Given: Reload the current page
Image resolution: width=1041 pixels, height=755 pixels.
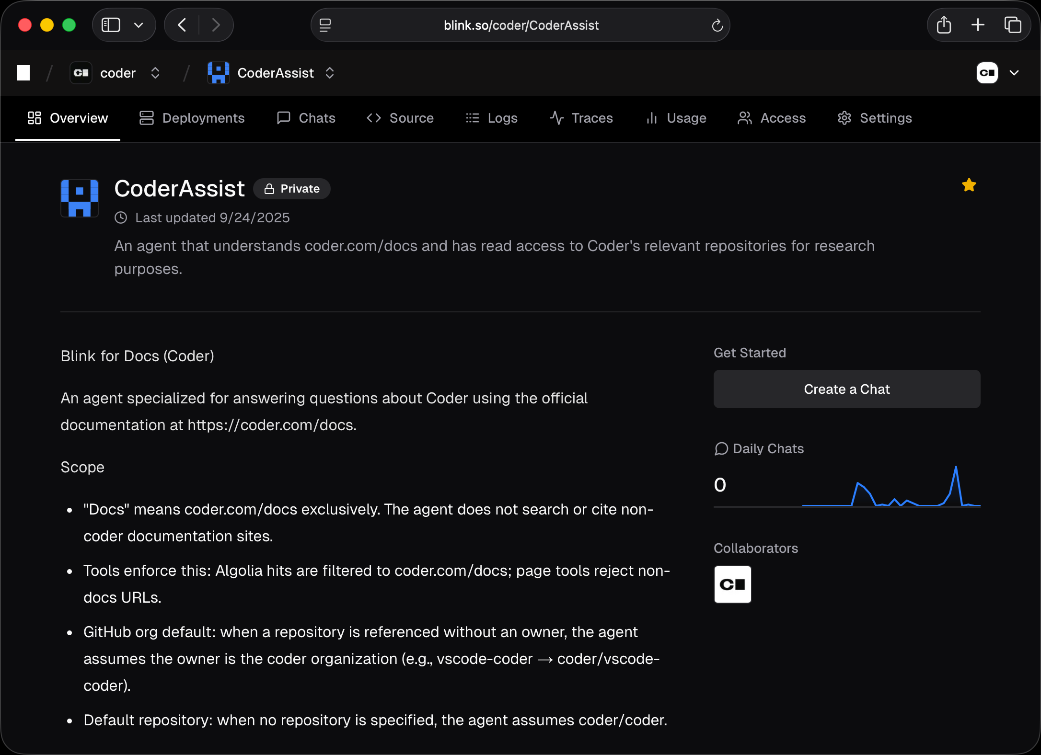Looking at the screenshot, I should [717, 25].
